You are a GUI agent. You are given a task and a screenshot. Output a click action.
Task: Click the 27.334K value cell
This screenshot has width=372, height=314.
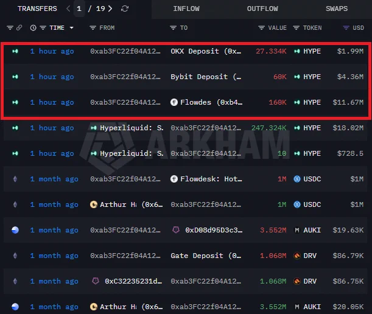pyautogui.click(x=271, y=51)
